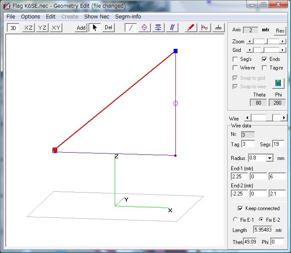The width and height of the screenshot is (291, 253).
Task: Click the Axis value field
Action: [x=251, y=30]
